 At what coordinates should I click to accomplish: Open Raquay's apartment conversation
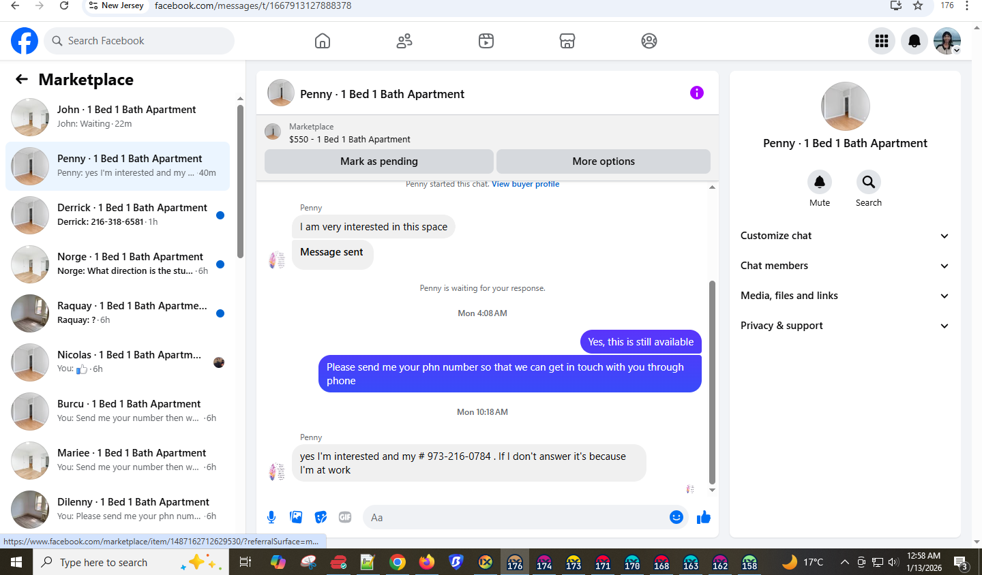coord(117,313)
